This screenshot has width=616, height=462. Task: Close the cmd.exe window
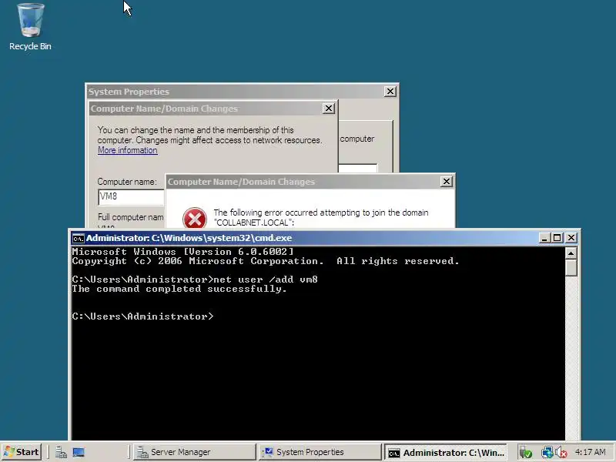click(x=571, y=238)
